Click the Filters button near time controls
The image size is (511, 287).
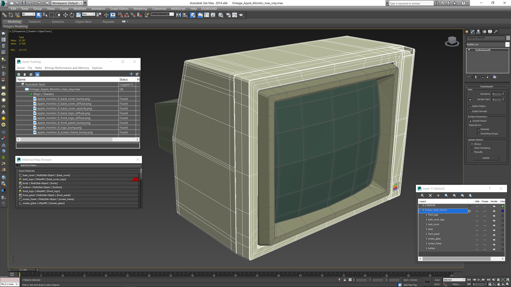[456, 284]
